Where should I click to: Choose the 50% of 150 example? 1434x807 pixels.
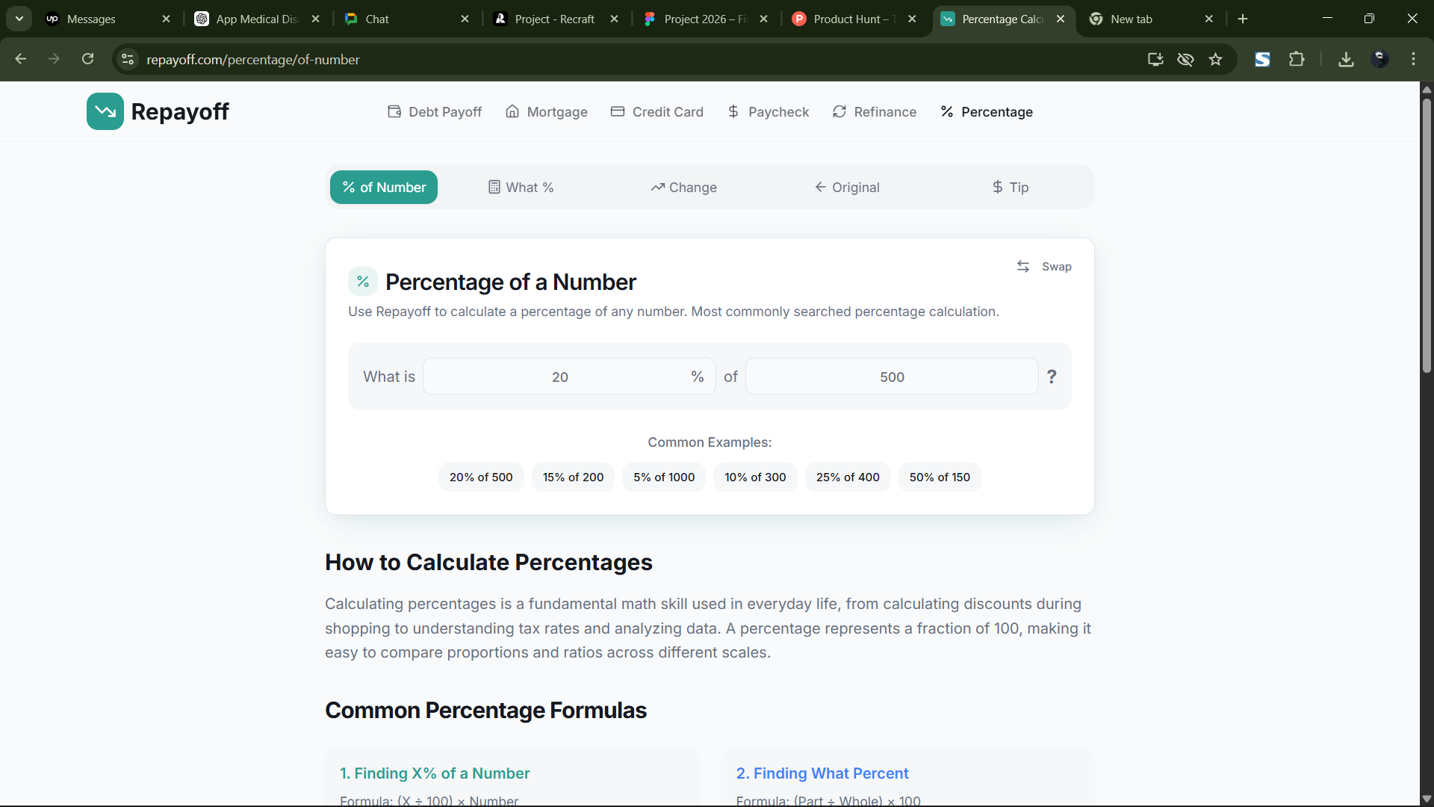pyautogui.click(x=940, y=477)
